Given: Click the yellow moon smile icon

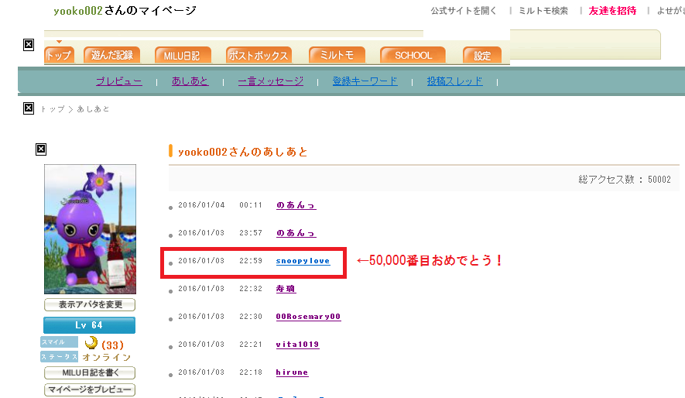Looking at the screenshot, I should tap(91, 343).
